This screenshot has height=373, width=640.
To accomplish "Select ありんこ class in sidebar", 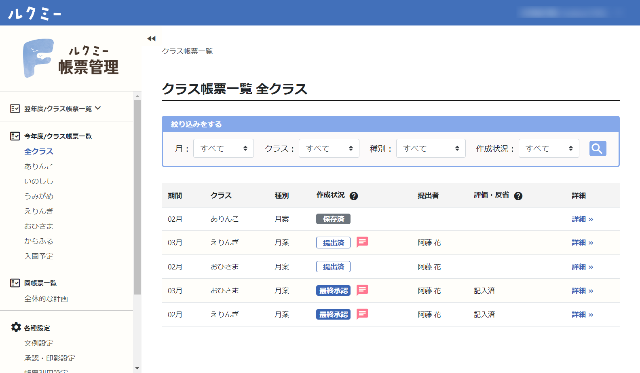I will point(39,166).
